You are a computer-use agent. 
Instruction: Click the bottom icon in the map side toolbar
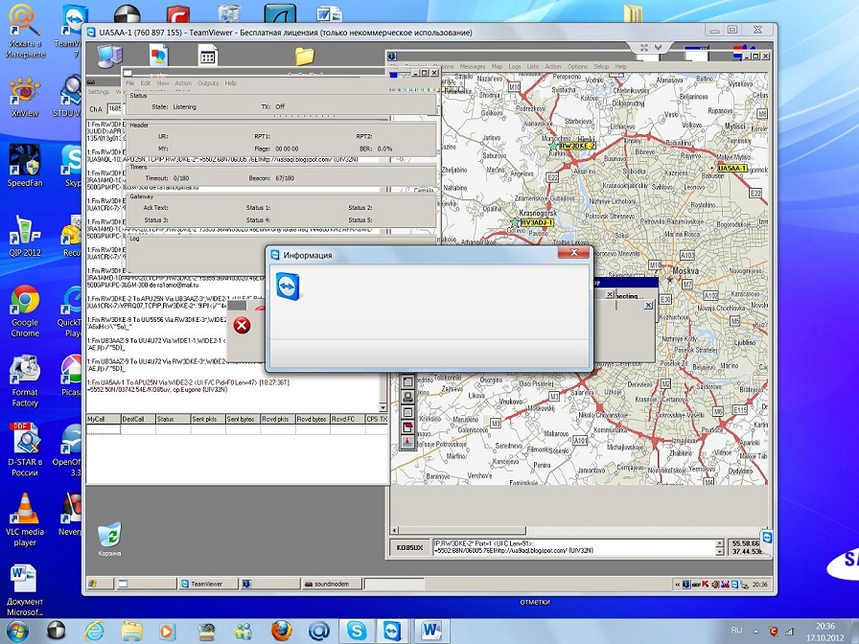407,442
